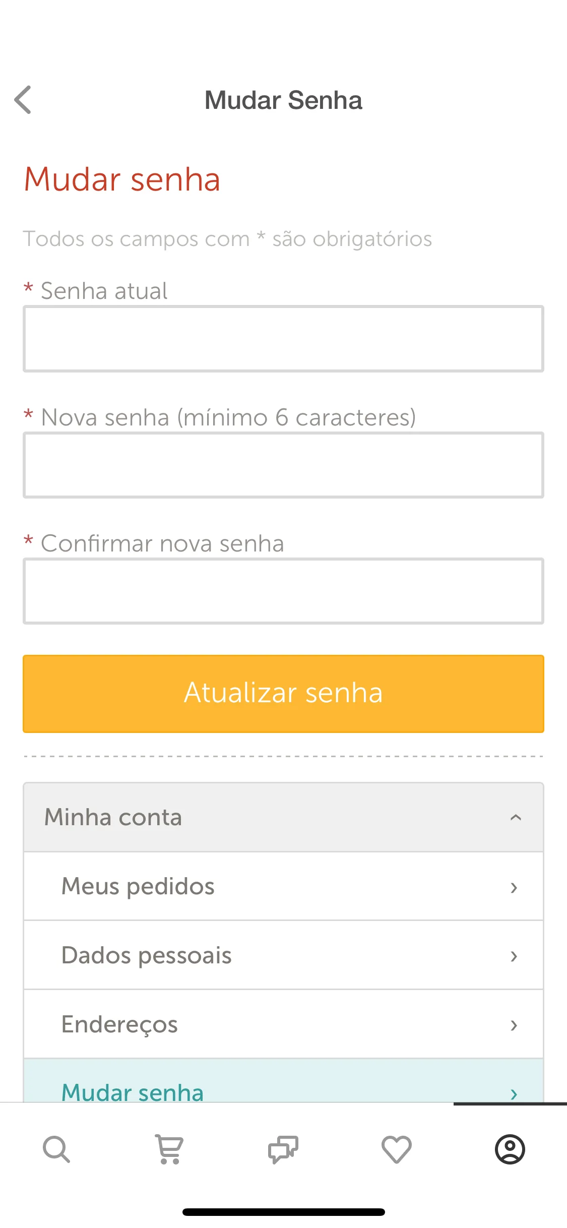Tap the chevron beside Dados pessoais
This screenshot has width=567, height=1228.
click(x=514, y=956)
